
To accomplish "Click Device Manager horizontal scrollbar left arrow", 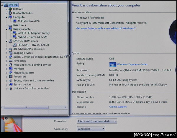I will [x=2, y=107].
